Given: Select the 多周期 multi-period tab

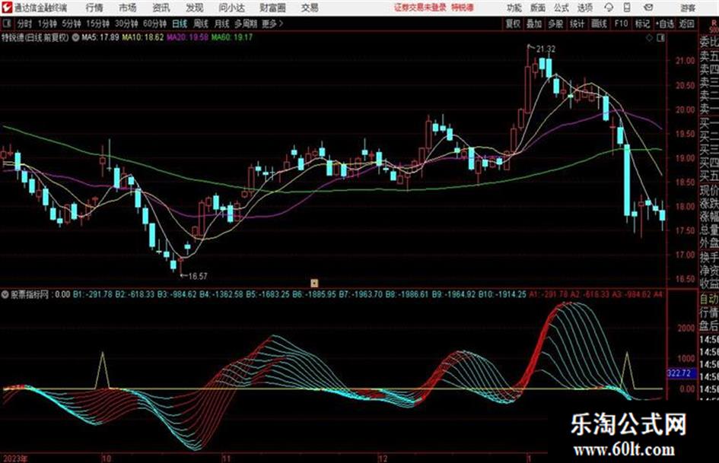Looking at the screenshot, I should point(245,24).
